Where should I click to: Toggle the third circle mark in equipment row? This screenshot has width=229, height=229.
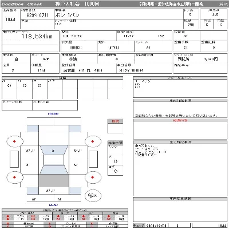pos(40,86)
